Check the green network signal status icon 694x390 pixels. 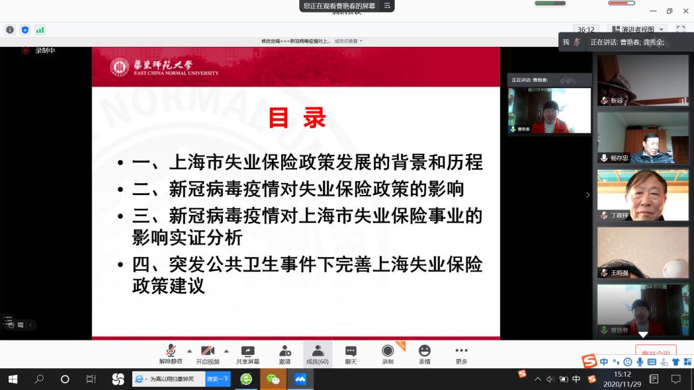coord(40,30)
